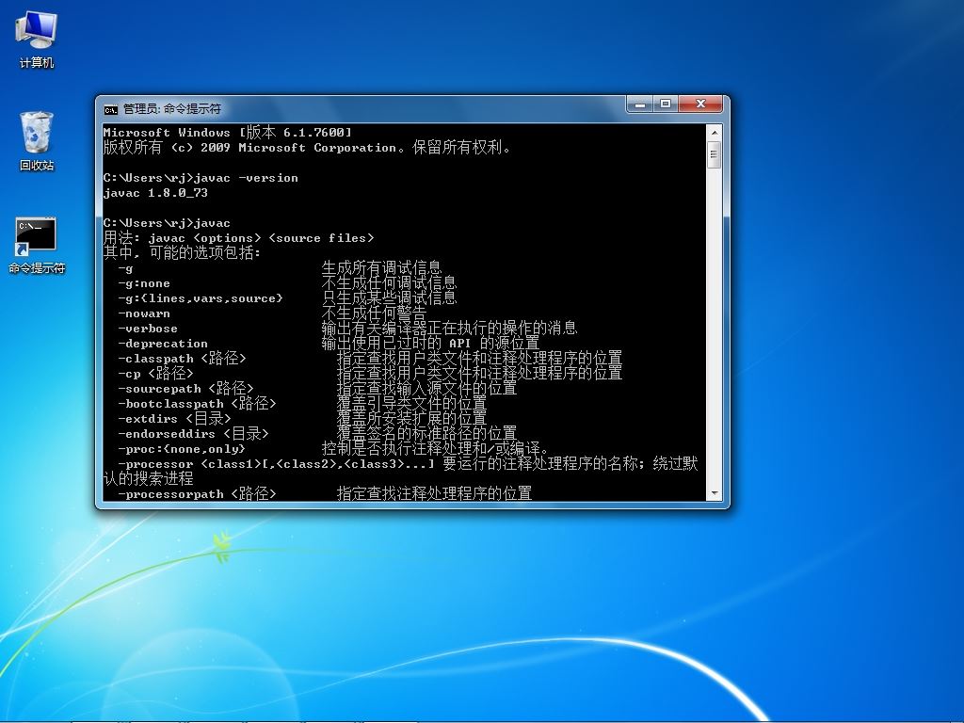The height and width of the screenshot is (723, 964).
Task: Click the '-nowarn' option text
Action: tap(144, 313)
